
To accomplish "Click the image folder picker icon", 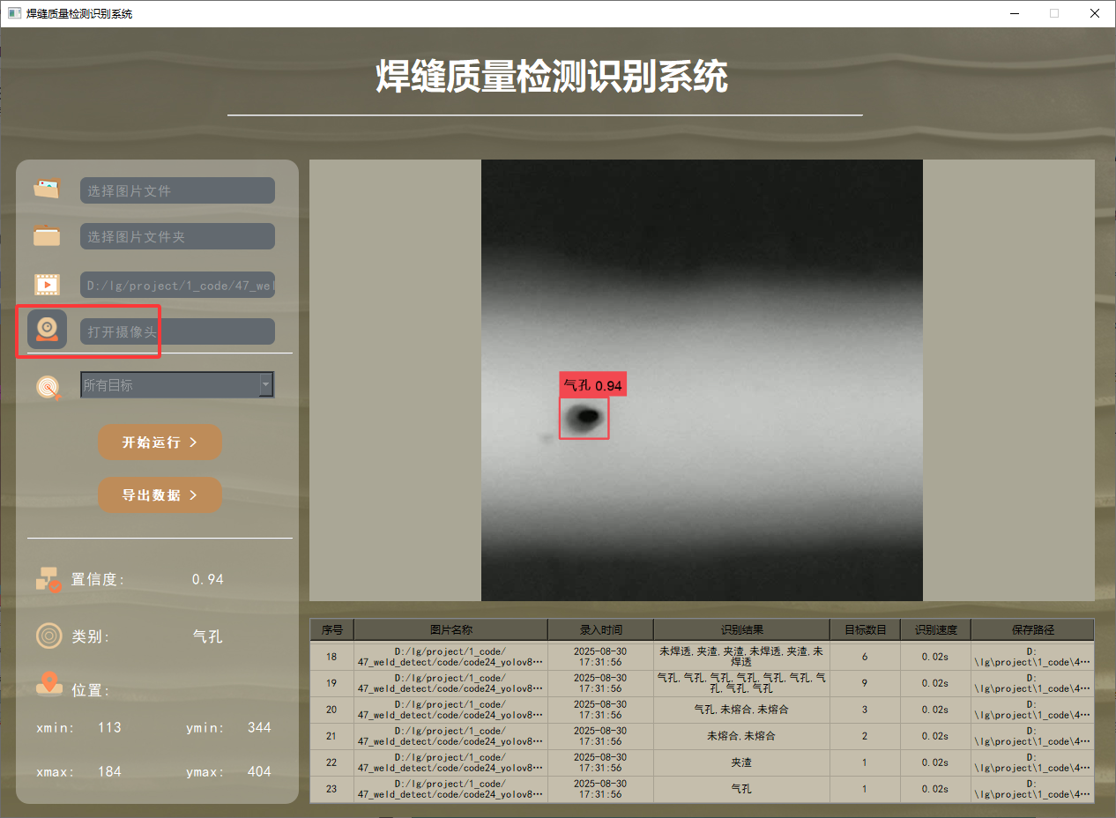I will [48, 235].
